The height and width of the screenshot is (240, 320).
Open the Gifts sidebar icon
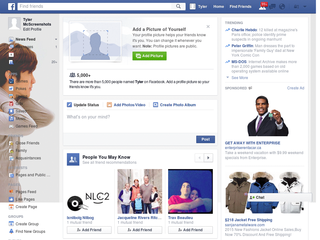[x=11, y=104]
